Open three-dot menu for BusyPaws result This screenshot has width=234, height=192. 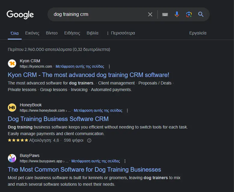tap(125, 161)
